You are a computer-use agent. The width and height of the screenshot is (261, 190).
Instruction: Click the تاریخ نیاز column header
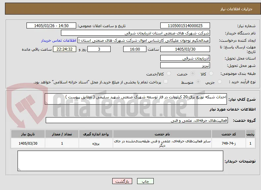[x=28, y=134]
